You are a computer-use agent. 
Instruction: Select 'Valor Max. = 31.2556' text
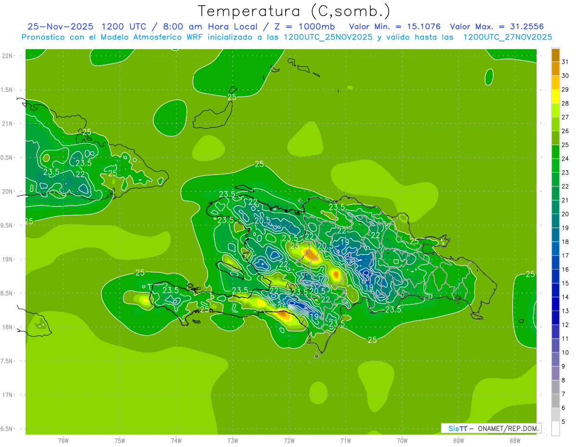tap(498, 27)
